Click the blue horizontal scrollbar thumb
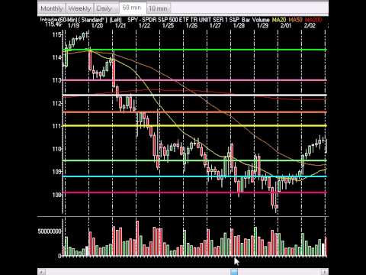Screen dimensions: 366x275 point(234,272)
